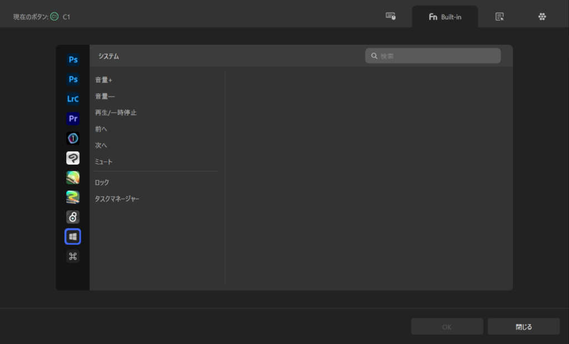Viewport: 569px width, 344px height.
Task: Select ロック from system list
Action: pyautogui.click(x=102, y=183)
